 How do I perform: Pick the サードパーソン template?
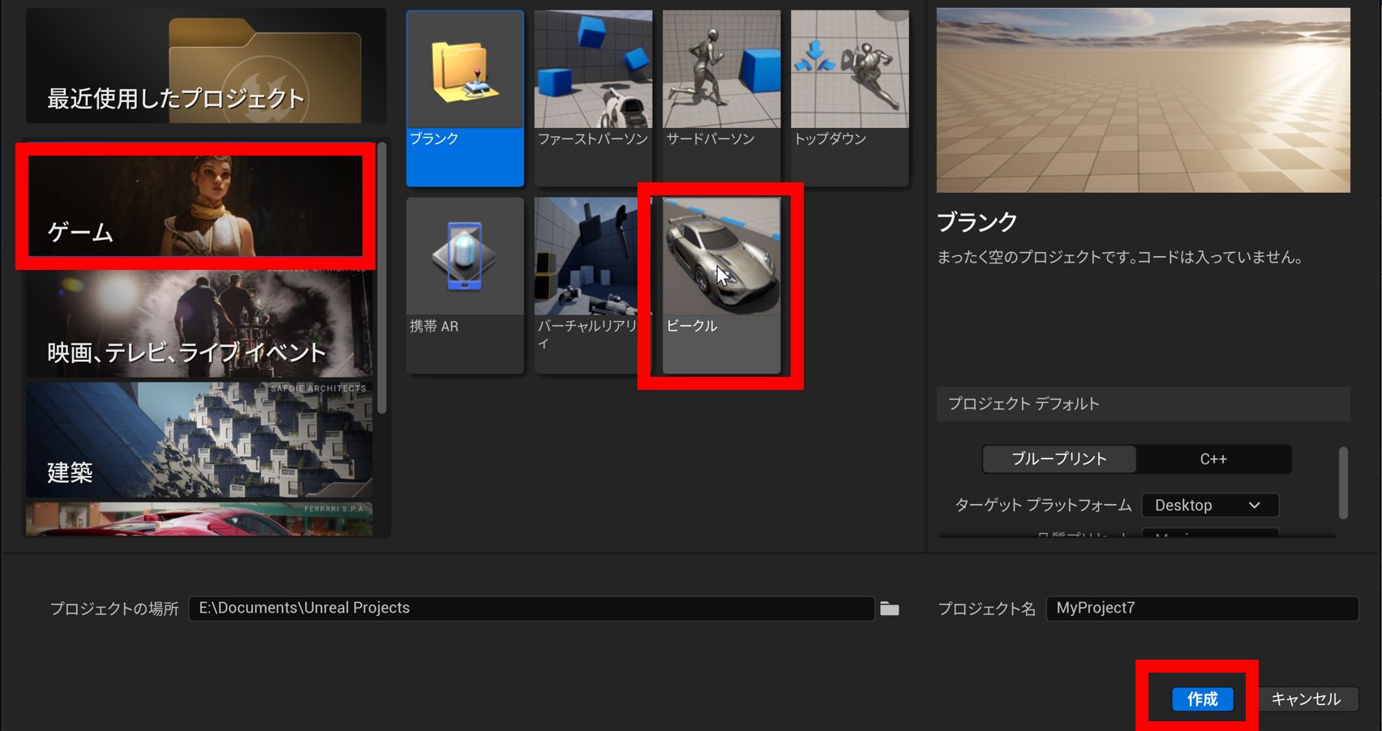[x=721, y=98]
